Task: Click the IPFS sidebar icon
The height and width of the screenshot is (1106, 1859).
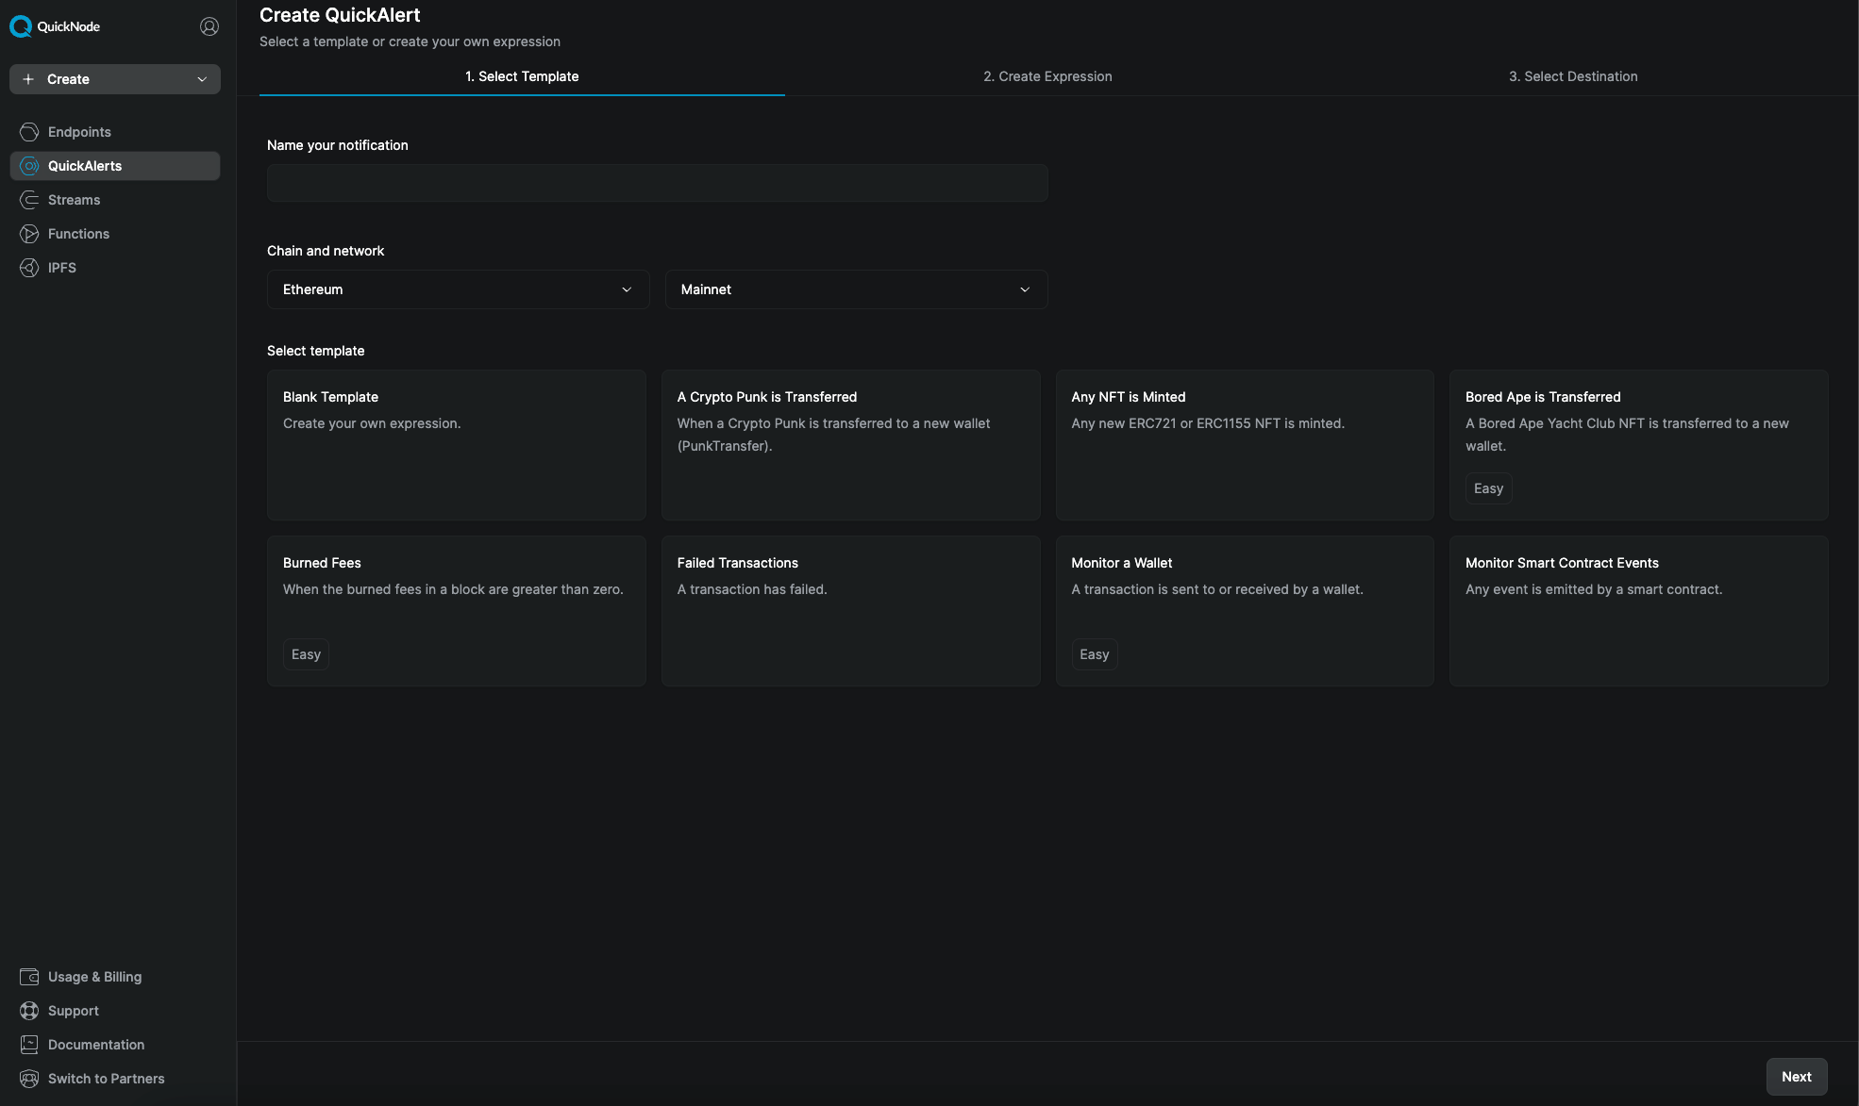Action: [x=29, y=268]
